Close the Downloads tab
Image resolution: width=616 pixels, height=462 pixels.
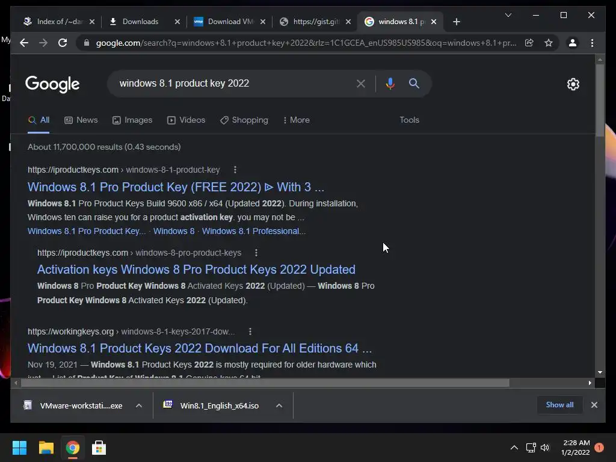177,22
